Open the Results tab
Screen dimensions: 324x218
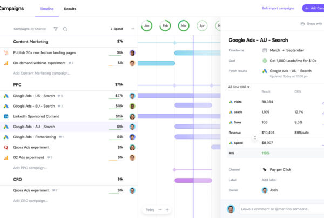tap(70, 9)
